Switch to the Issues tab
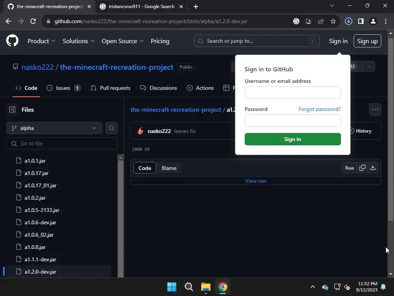 tap(64, 88)
